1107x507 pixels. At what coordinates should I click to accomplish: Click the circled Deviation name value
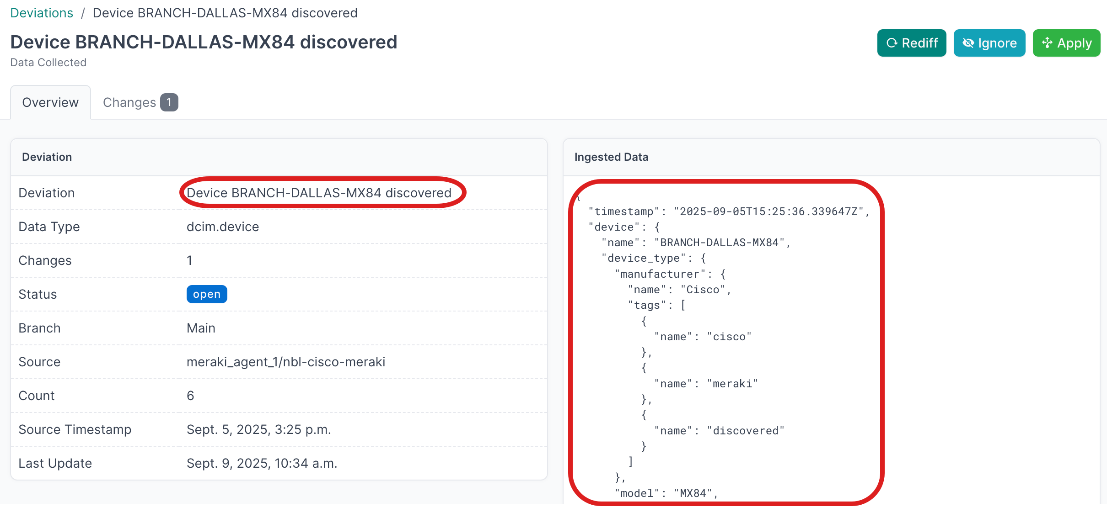pos(319,193)
